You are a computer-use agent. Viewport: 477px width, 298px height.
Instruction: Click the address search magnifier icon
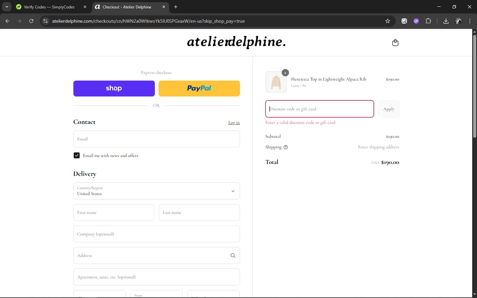click(x=233, y=255)
